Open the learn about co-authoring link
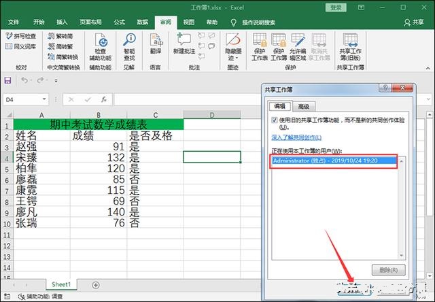 pos(296,137)
